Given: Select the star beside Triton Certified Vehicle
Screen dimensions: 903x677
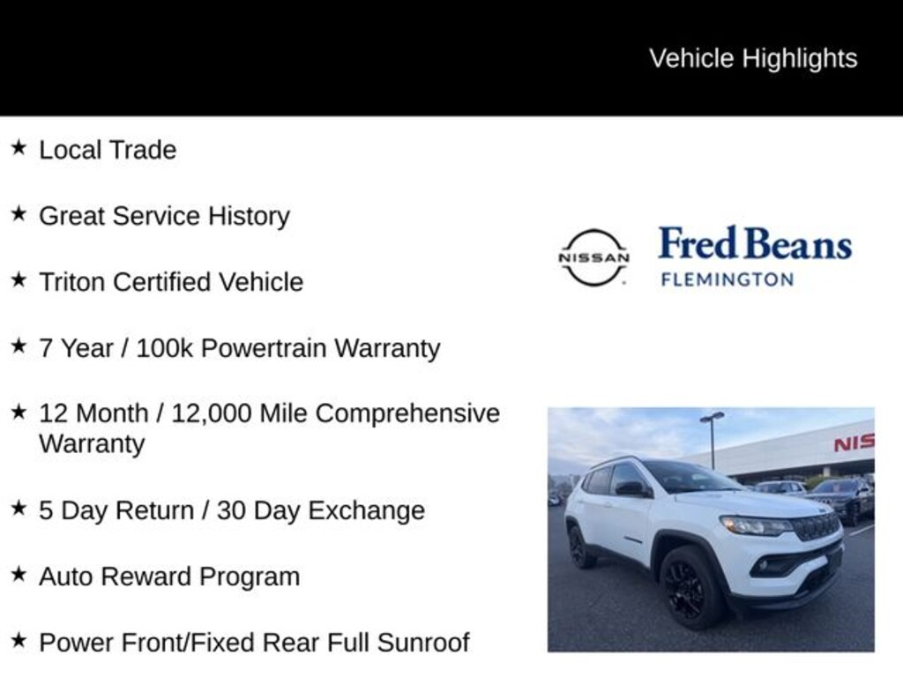Looking at the screenshot, I should coord(19,280).
